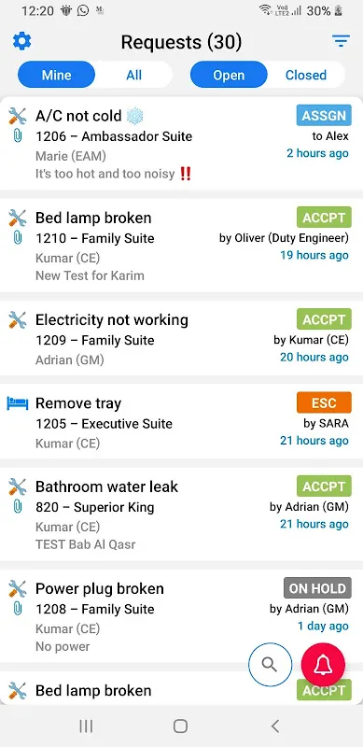The image size is (363, 747).
Task: Tap the Android home navigation button
Action: 180,726
